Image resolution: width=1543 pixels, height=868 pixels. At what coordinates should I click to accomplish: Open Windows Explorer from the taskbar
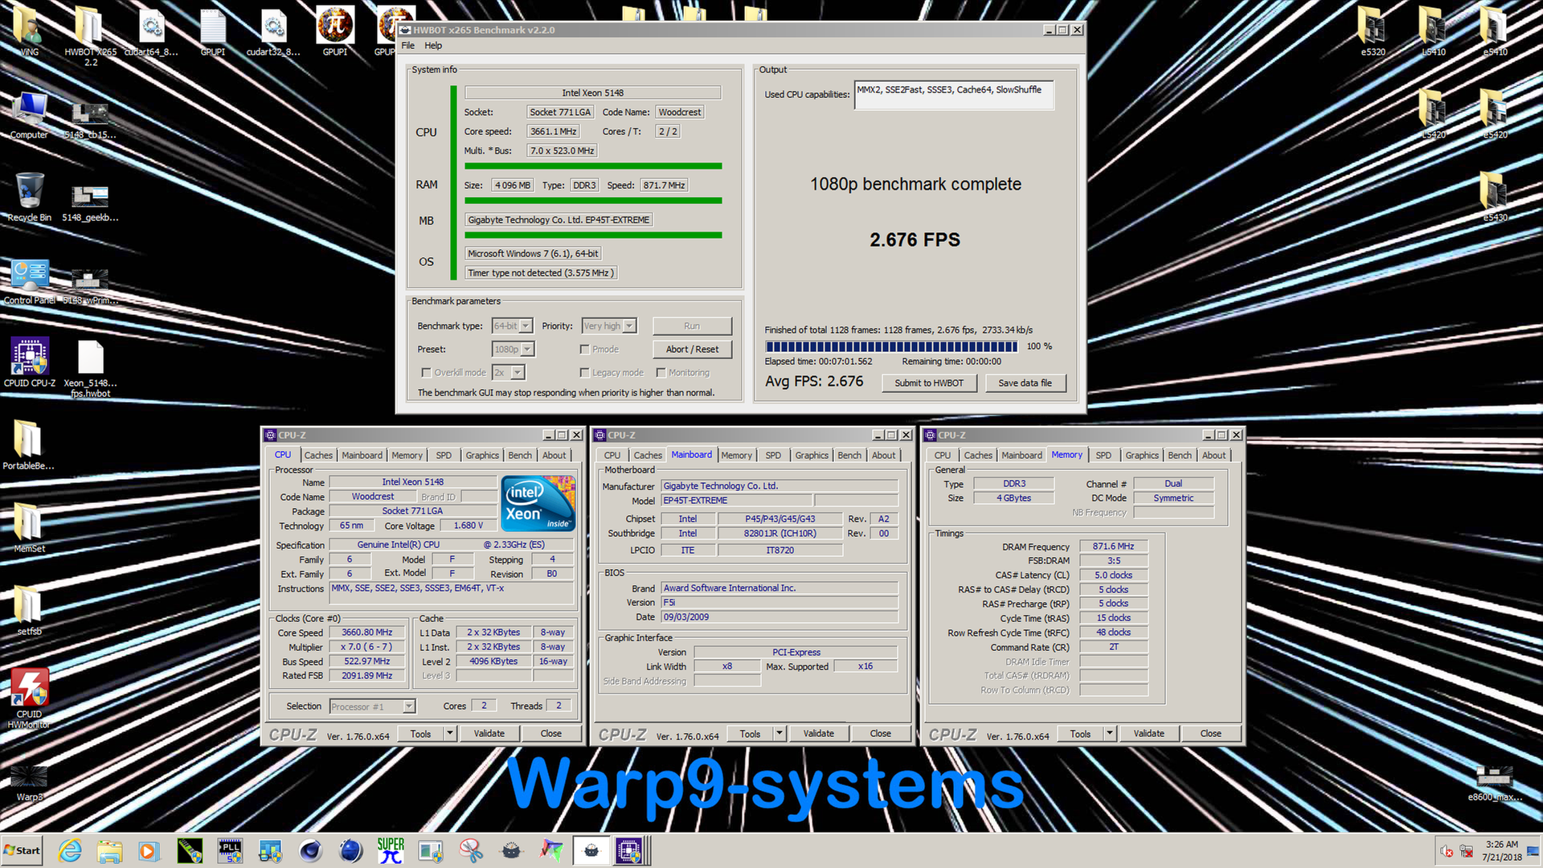110,850
